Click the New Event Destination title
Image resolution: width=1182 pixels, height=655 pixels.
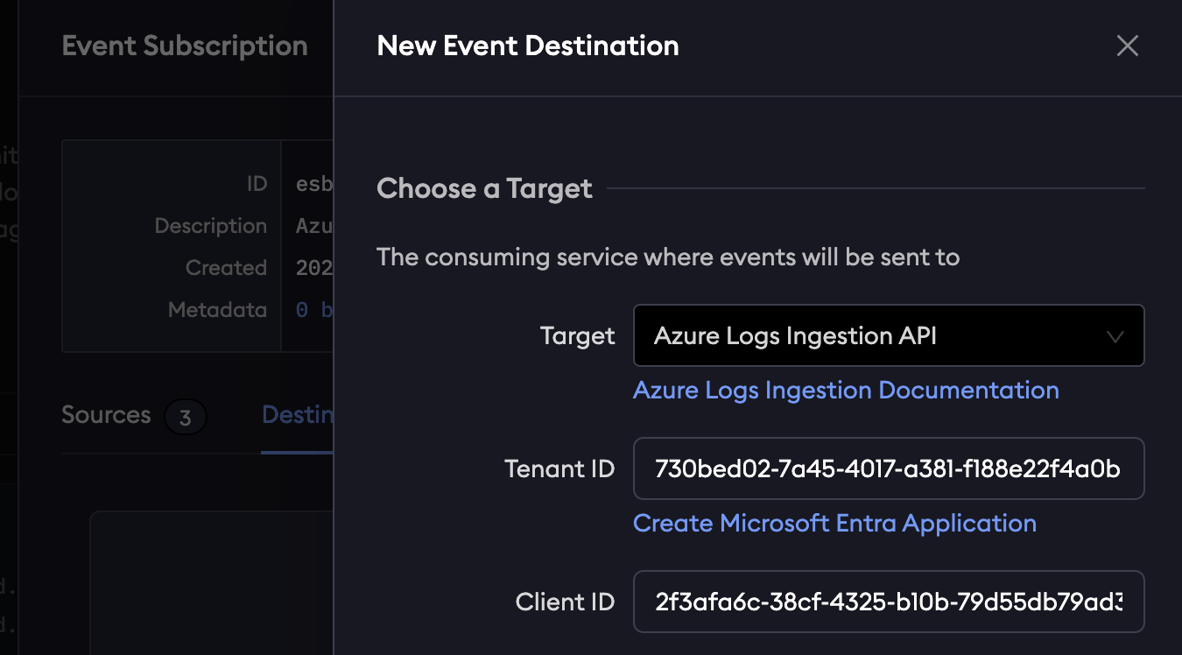[528, 46]
